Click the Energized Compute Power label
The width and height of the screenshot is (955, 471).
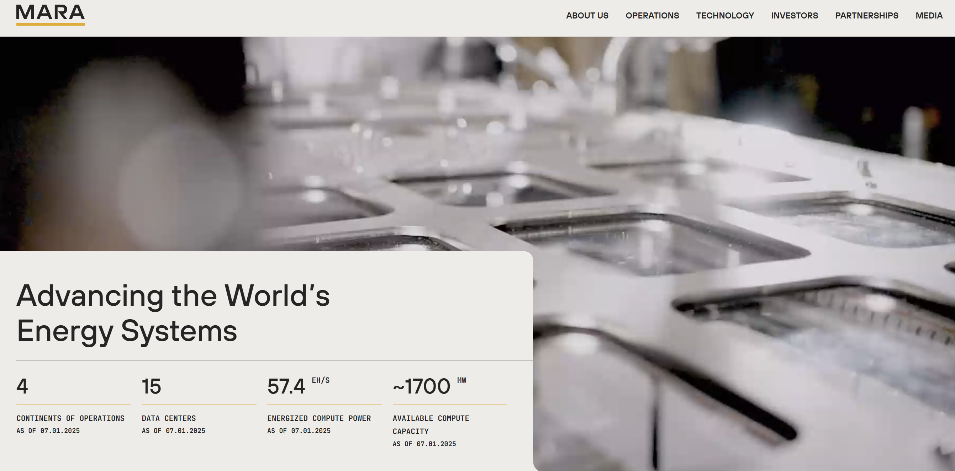tap(319, 418)
